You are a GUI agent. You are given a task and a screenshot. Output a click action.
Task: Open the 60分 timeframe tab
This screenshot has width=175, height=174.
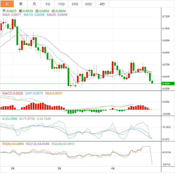[88, 4]
